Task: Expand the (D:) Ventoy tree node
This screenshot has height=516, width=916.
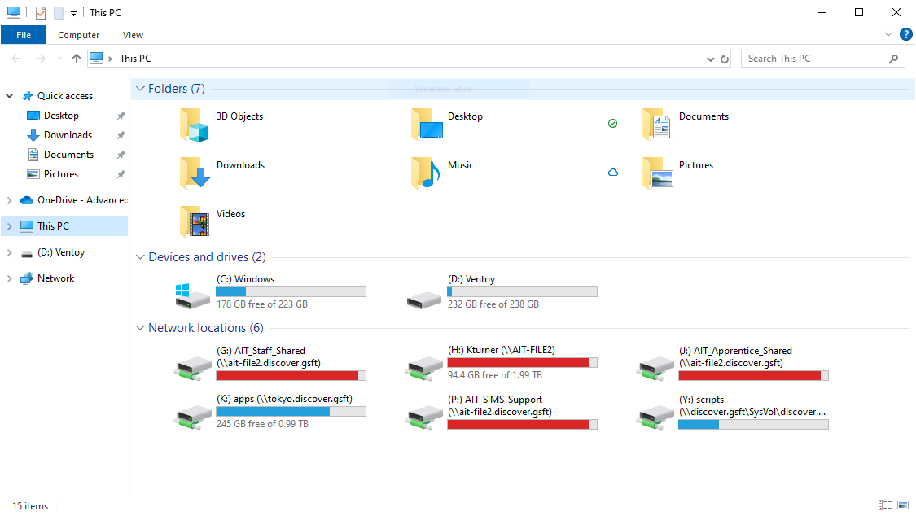Action: tap(9, 253)
